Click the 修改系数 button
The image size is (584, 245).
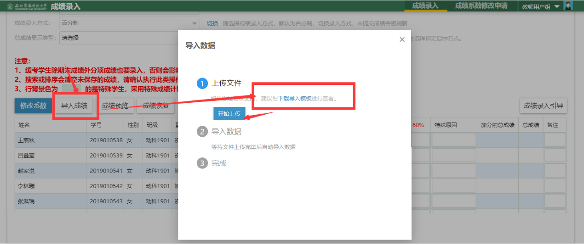click(x=33, y=106)
